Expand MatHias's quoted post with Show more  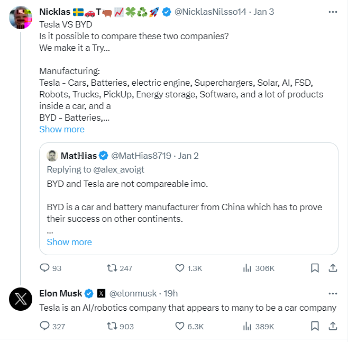click(x=69, y=242)
